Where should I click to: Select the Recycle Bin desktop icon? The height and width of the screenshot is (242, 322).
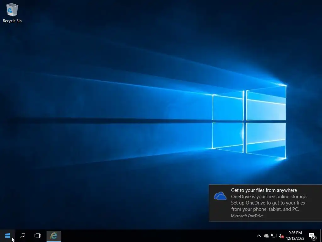12,13
